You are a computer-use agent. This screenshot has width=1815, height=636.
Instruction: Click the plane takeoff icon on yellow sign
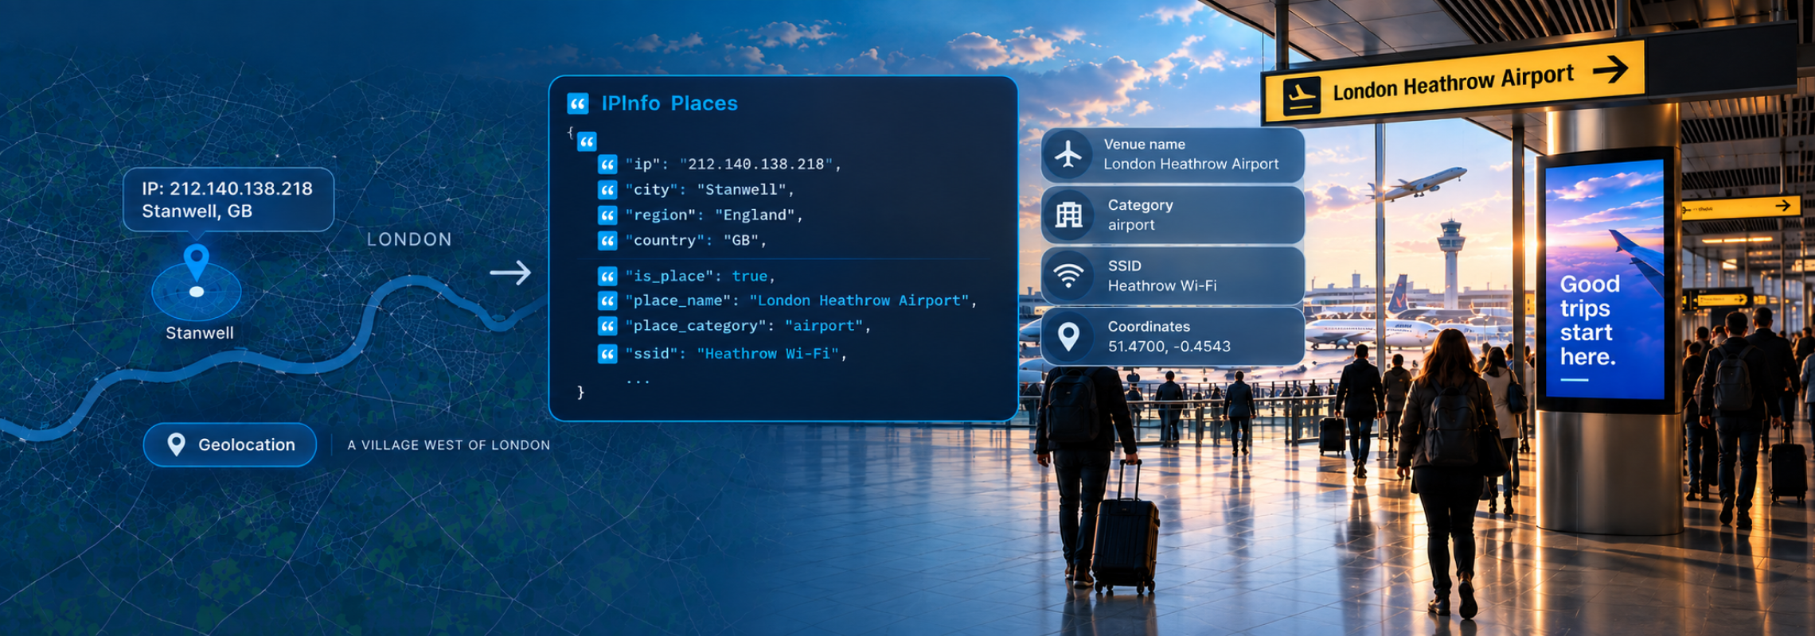(x=1302, y=97)
